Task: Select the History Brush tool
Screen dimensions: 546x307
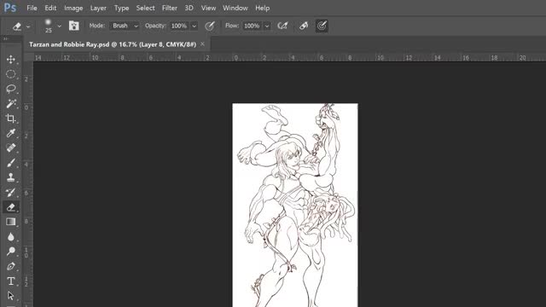Action: 11,193
